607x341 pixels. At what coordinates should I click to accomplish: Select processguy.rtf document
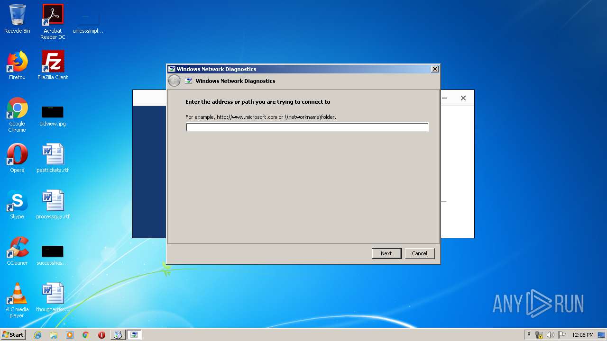coord(53,205)
